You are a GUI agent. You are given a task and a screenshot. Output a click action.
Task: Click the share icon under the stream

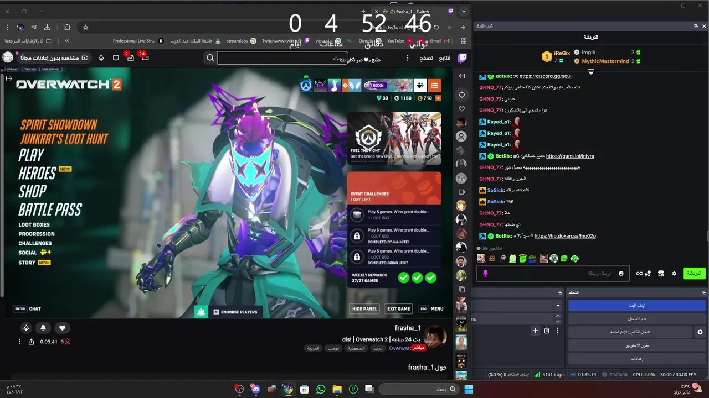point(31,342)
